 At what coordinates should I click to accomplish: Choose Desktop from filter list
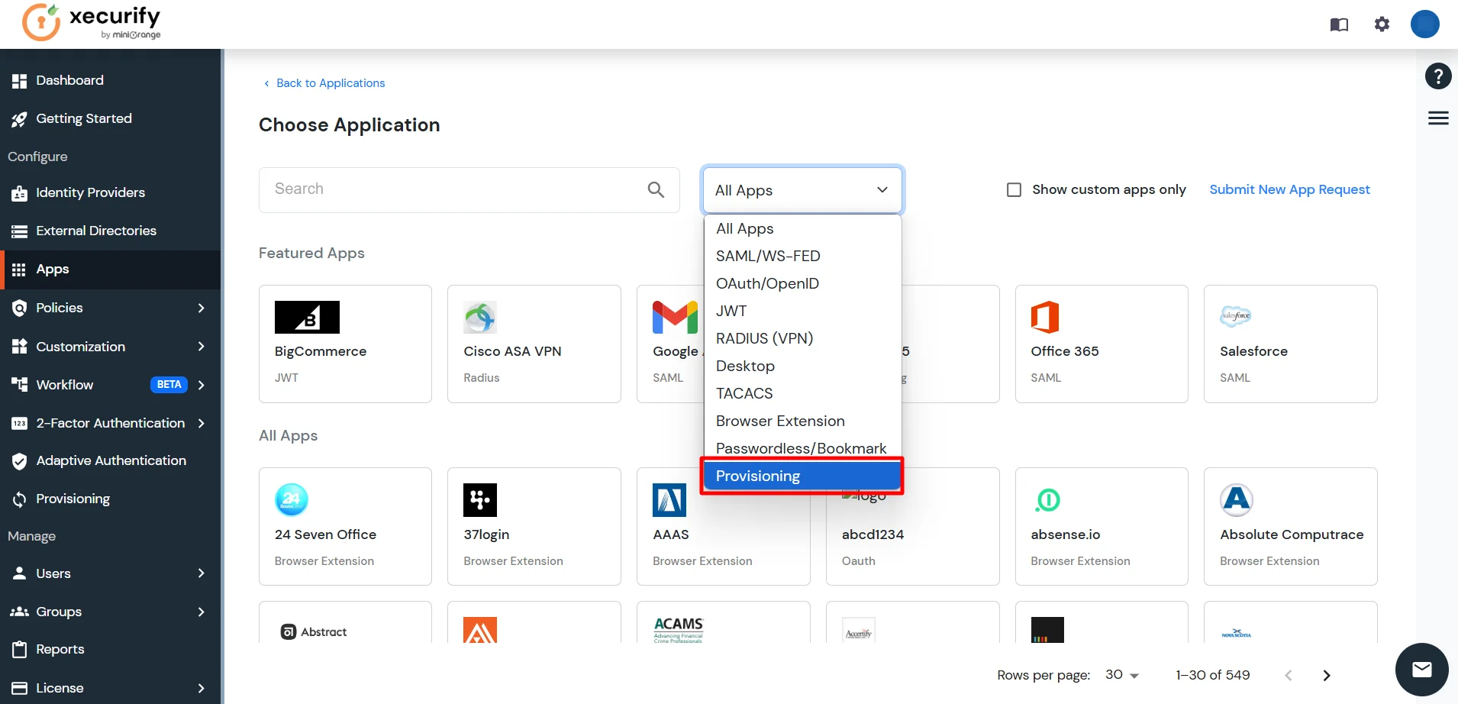(x=802, y=366)
